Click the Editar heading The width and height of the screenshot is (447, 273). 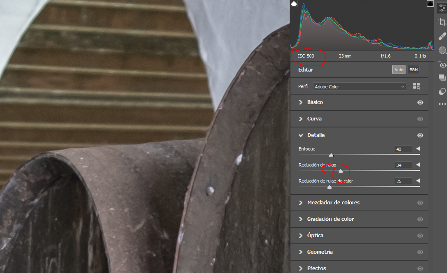point(306,69)
